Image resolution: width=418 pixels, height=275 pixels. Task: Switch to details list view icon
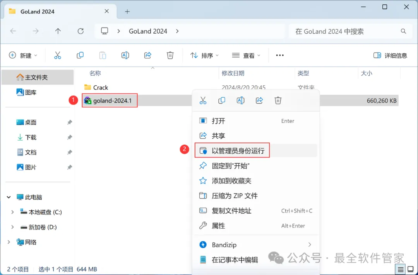[x=401, y=270]
